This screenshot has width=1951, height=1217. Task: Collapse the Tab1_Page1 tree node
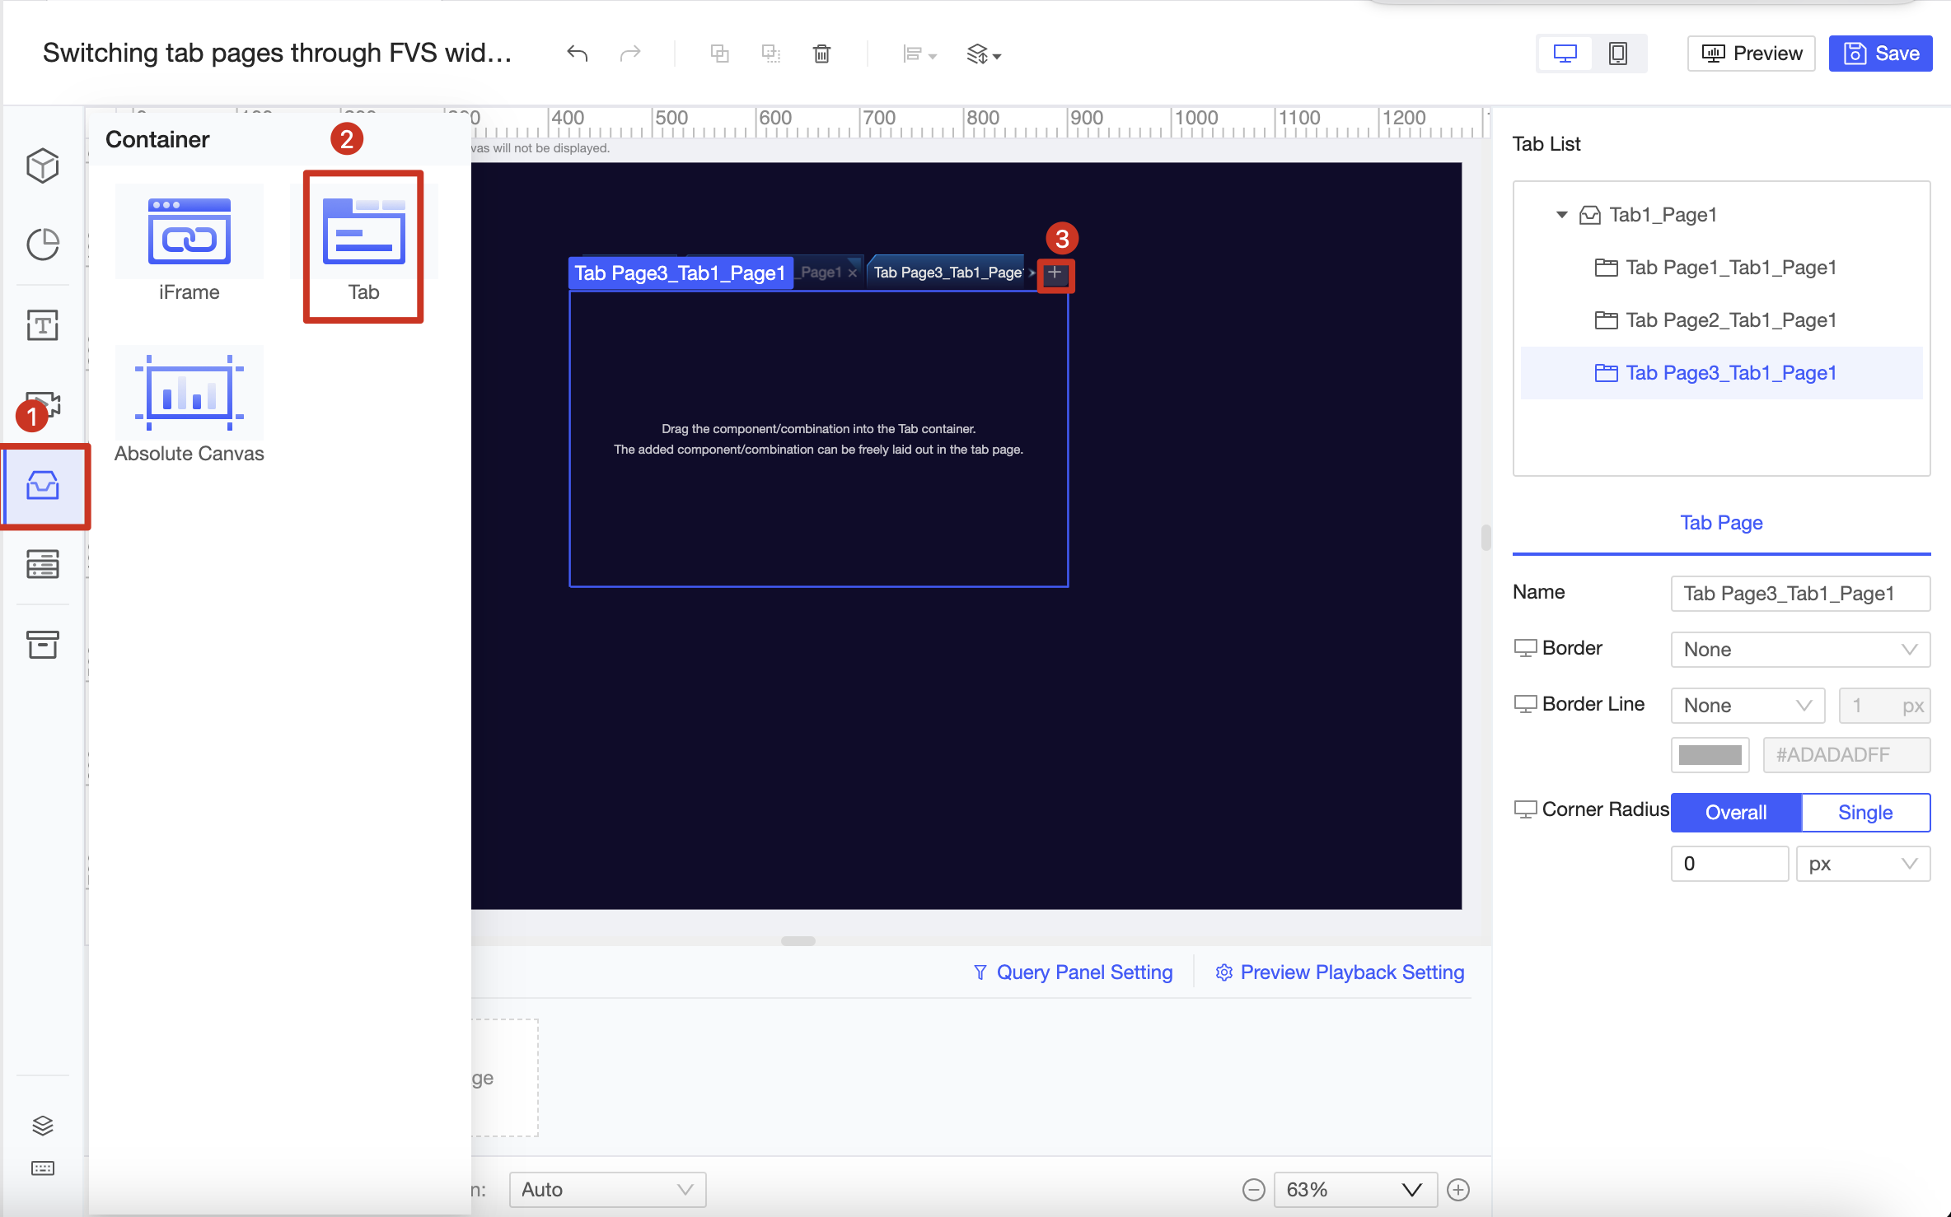[1561, 214]
